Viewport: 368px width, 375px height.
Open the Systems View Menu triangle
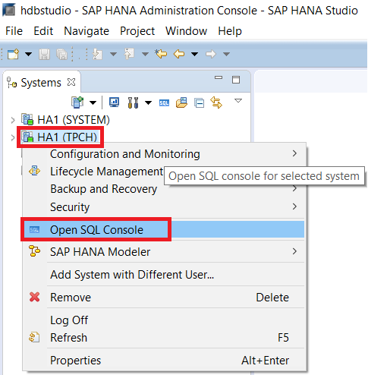pyautogui.click(x=238, y=101)
